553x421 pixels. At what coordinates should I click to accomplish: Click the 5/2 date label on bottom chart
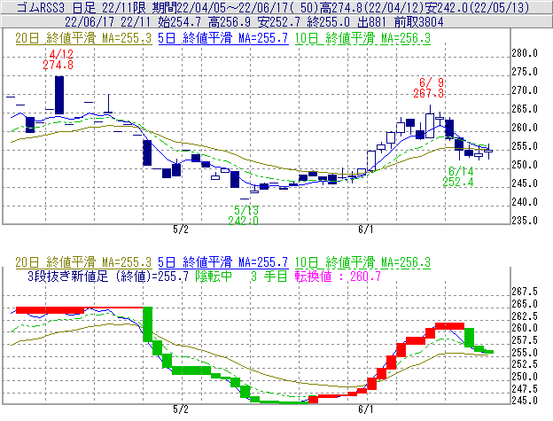(181, 409)
